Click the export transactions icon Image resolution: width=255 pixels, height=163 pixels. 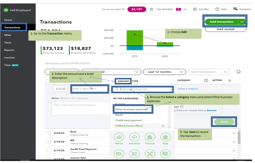pos(239,72)
